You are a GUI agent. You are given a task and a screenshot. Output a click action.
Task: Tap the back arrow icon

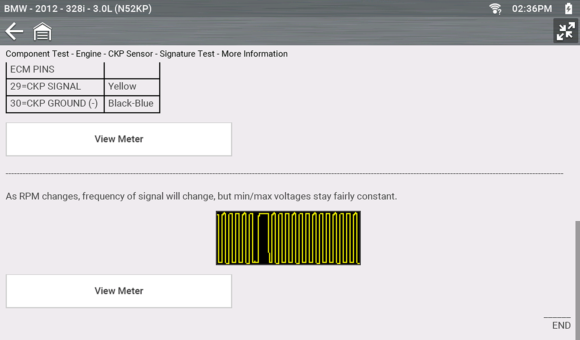(14, 31)
